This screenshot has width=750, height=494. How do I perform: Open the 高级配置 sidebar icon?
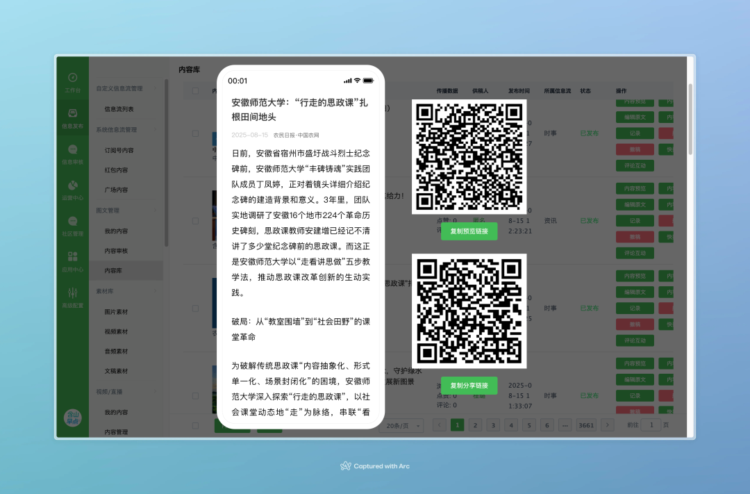coord(72,297)
